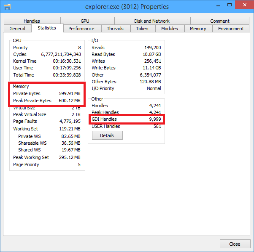The height and width of the screenshot is (252, 254).
Task: Open the Environment tab
Action: point(231,29)
